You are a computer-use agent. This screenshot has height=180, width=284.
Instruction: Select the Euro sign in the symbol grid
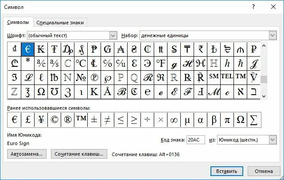28,50
